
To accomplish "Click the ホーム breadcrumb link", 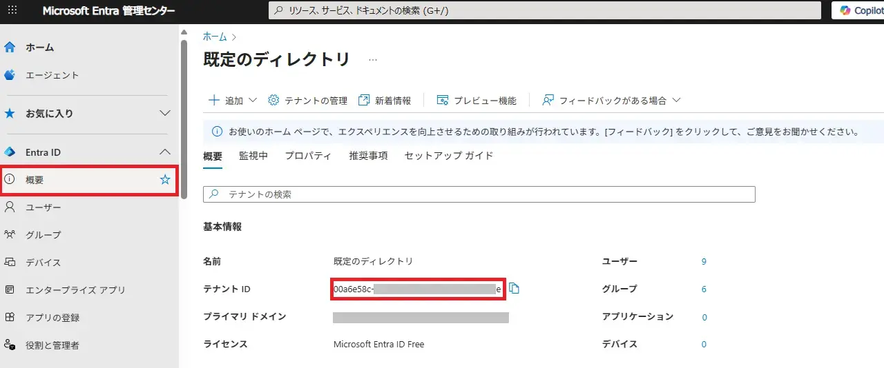I will click(214, 37).
